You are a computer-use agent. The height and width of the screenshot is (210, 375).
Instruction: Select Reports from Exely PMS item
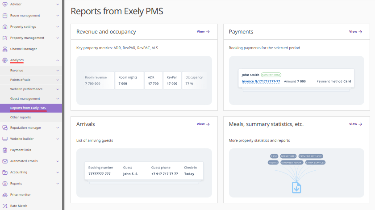[28, 108]
